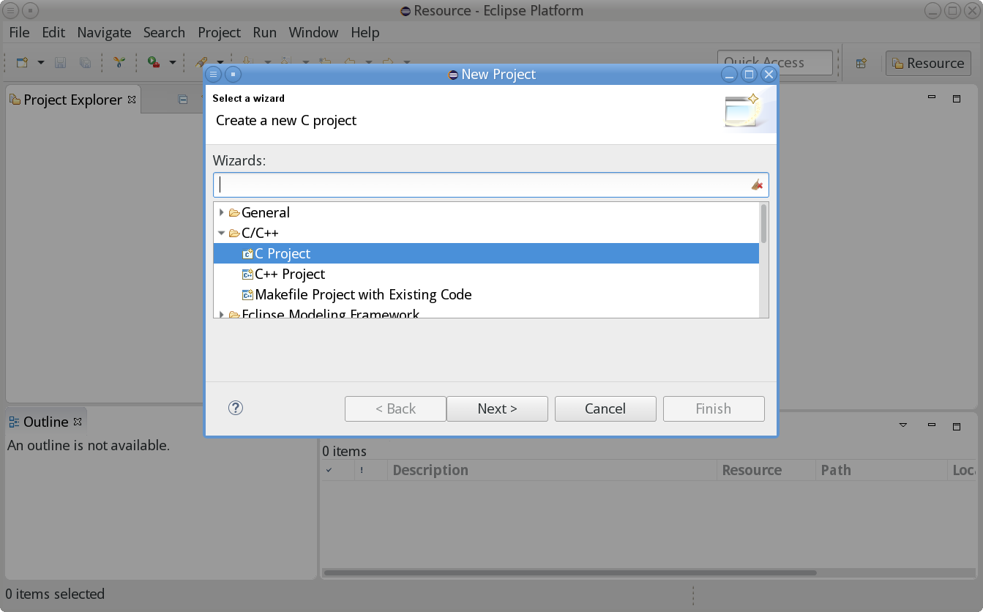Close the Project Explorer view tab
Image resolution: width=983 pixels, height=612 pixels.
click(132, 99)
